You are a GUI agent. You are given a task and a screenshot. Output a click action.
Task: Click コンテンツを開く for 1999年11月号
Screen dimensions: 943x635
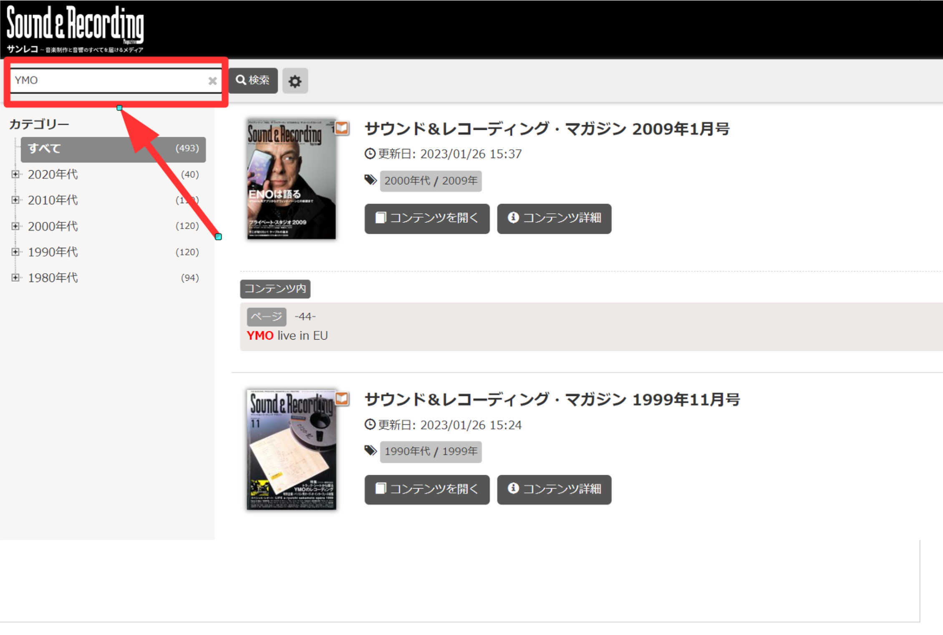[x=427, y=489]
